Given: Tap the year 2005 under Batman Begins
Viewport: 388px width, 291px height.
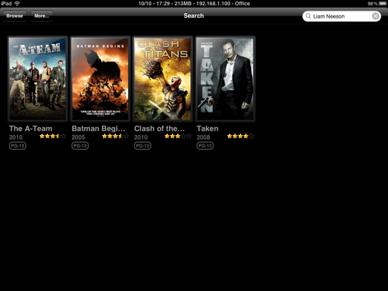Looking at the screenshot, I should [x=78, y=137].
